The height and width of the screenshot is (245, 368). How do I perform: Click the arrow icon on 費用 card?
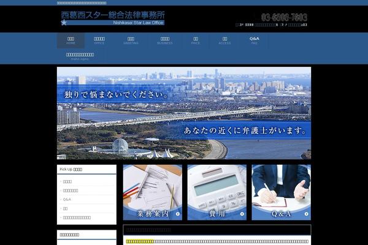coord(242,214)
